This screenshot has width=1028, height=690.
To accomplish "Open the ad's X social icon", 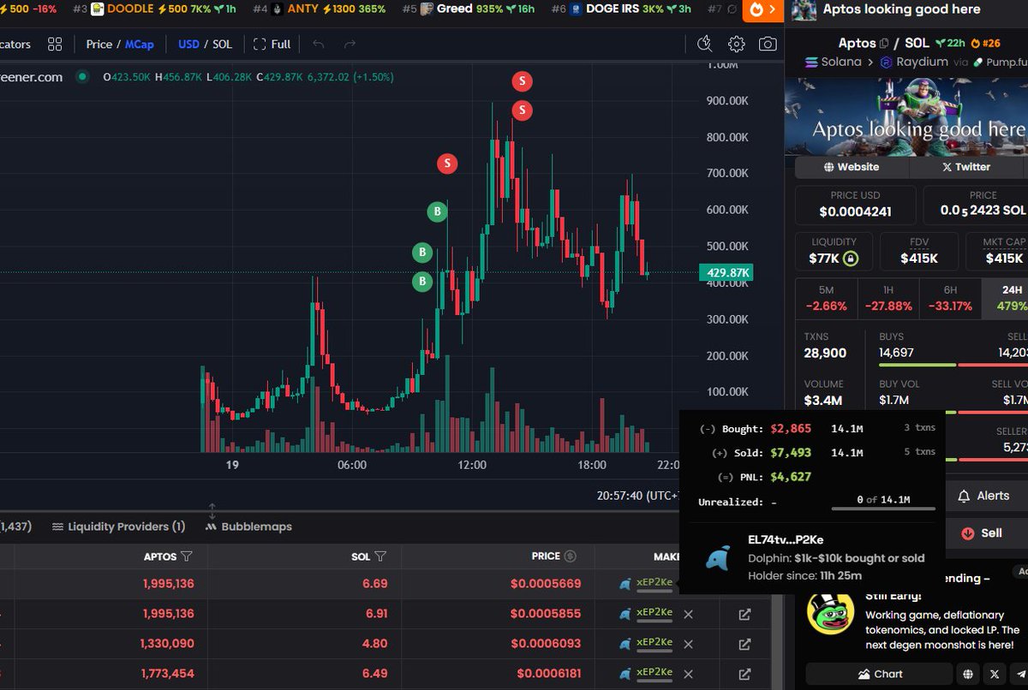I will click(x=994, y=674).
